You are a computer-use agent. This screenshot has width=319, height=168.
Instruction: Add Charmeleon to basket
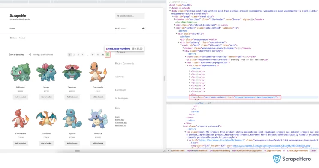point(21,143)
